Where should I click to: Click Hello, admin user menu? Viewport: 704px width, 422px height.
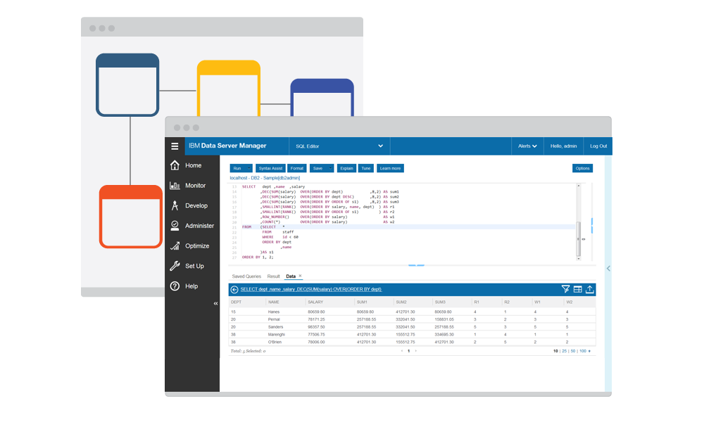[x=563, y=146]
